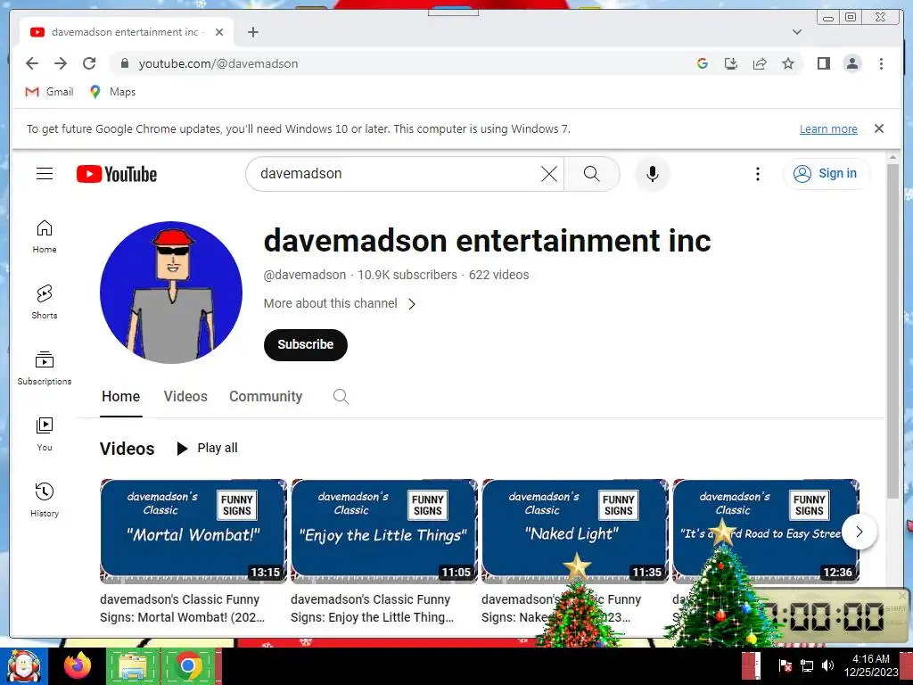Open Shorts in the sidebar

(45, 302)
